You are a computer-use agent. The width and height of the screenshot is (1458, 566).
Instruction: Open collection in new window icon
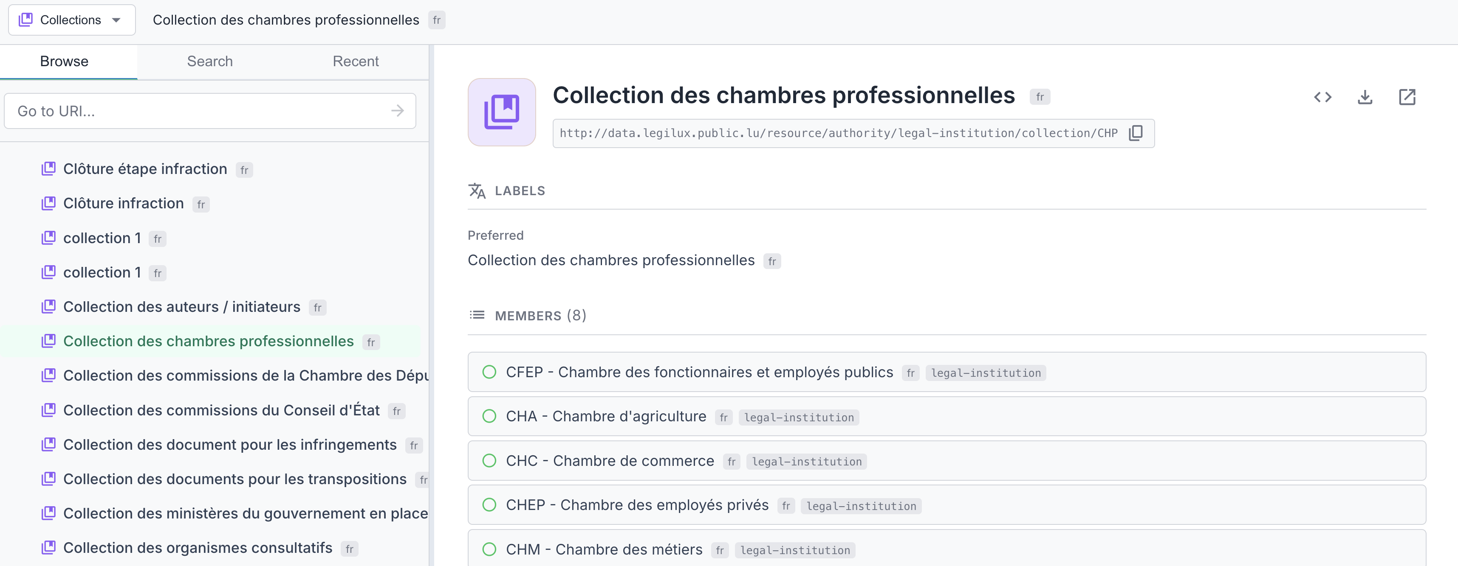pyautogui.click(x=1407, y=97)
